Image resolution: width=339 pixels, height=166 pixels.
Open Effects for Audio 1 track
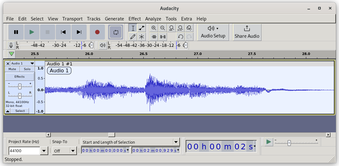tap(20, 77)
